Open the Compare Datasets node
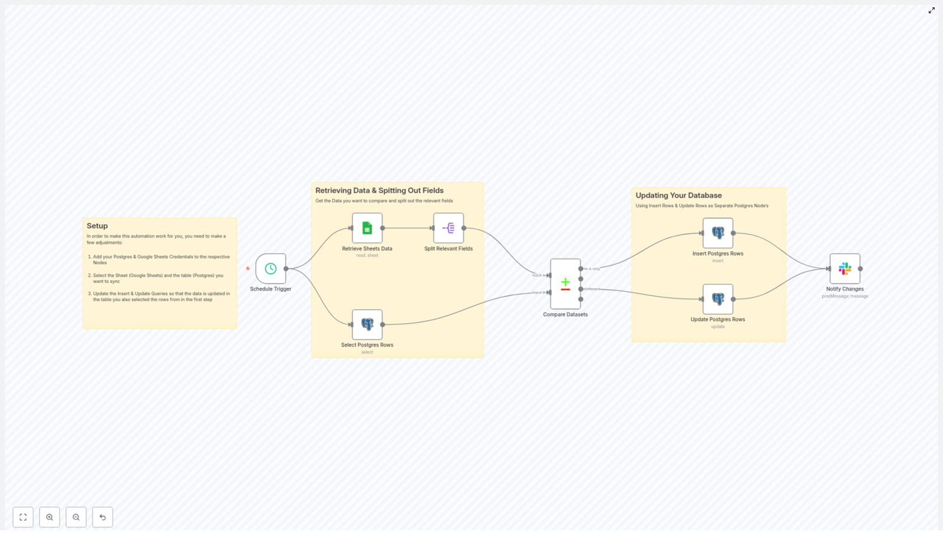The height and width of the screenshot is (553, 943). 565,285
